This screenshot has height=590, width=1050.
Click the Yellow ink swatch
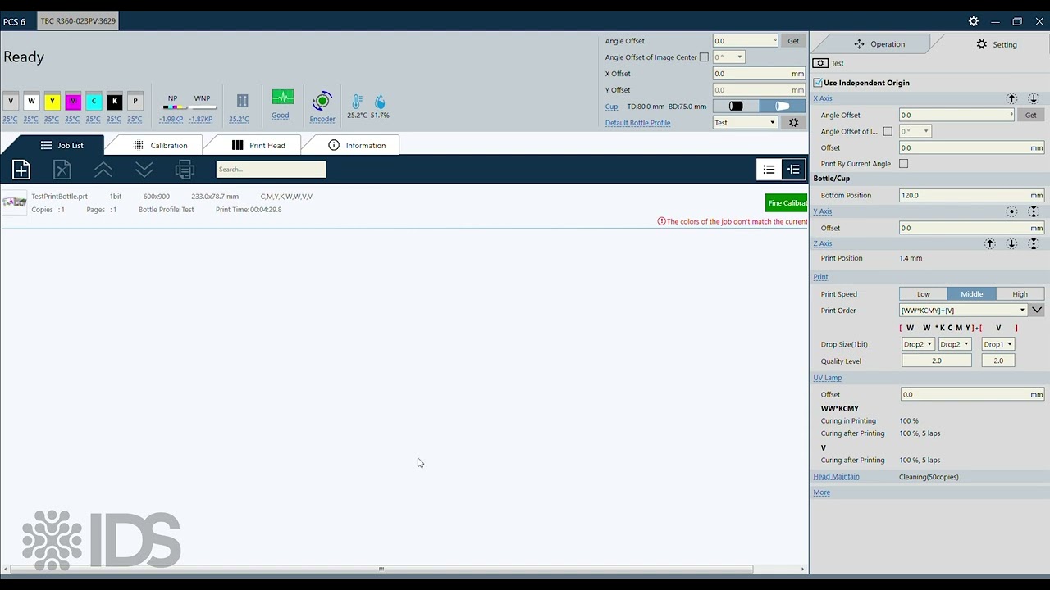52,102
